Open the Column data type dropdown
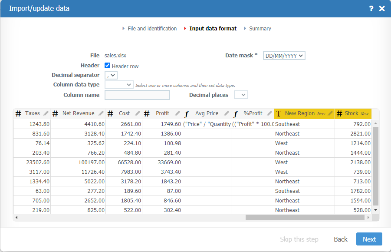The width and height of the screenshot is (391, 252). [x=119, y=85]
